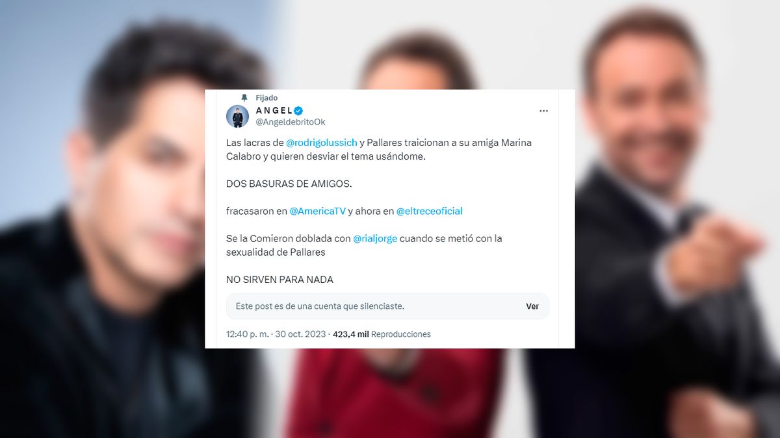Click the NO SIRVEN PARA NADA line
Image resolution: width=780 pixels, height=438 pixels.
tap(279, 280)
